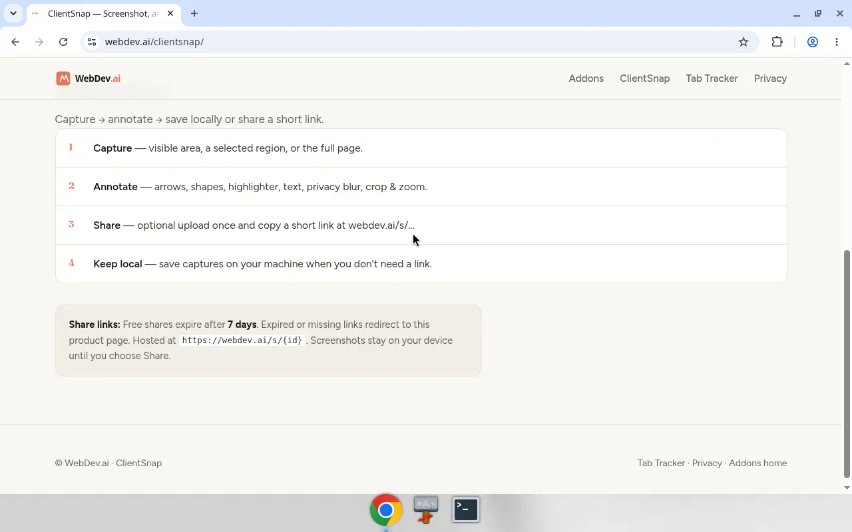Click the © WebDev.ai · ClientSnap footer text
The height and width of the screenshot is (532, 852).
point(108,463)
